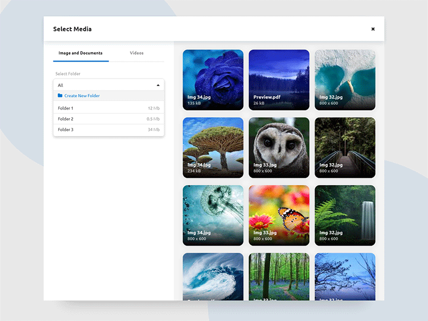Open the Preview.pdf thumbnail
Viewport: 428px width, 321px height.
point(279,79)
